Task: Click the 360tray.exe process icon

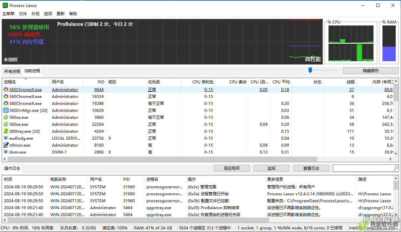Action: coord(6,131)
